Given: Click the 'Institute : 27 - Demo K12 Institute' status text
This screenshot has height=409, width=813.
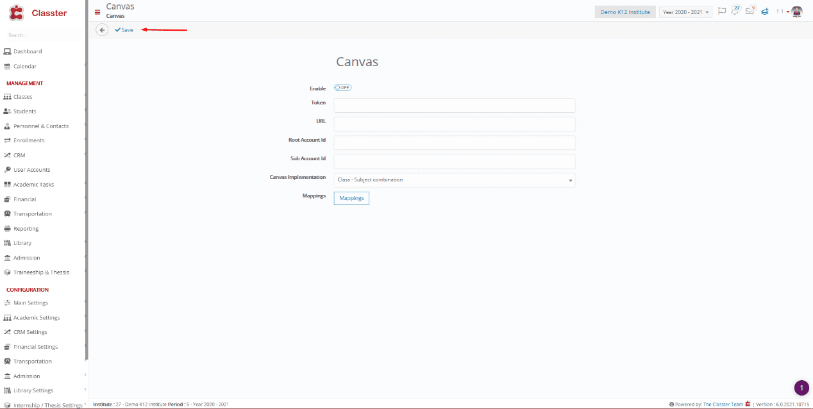Looking at the screenshot, I should coord(129,405).
